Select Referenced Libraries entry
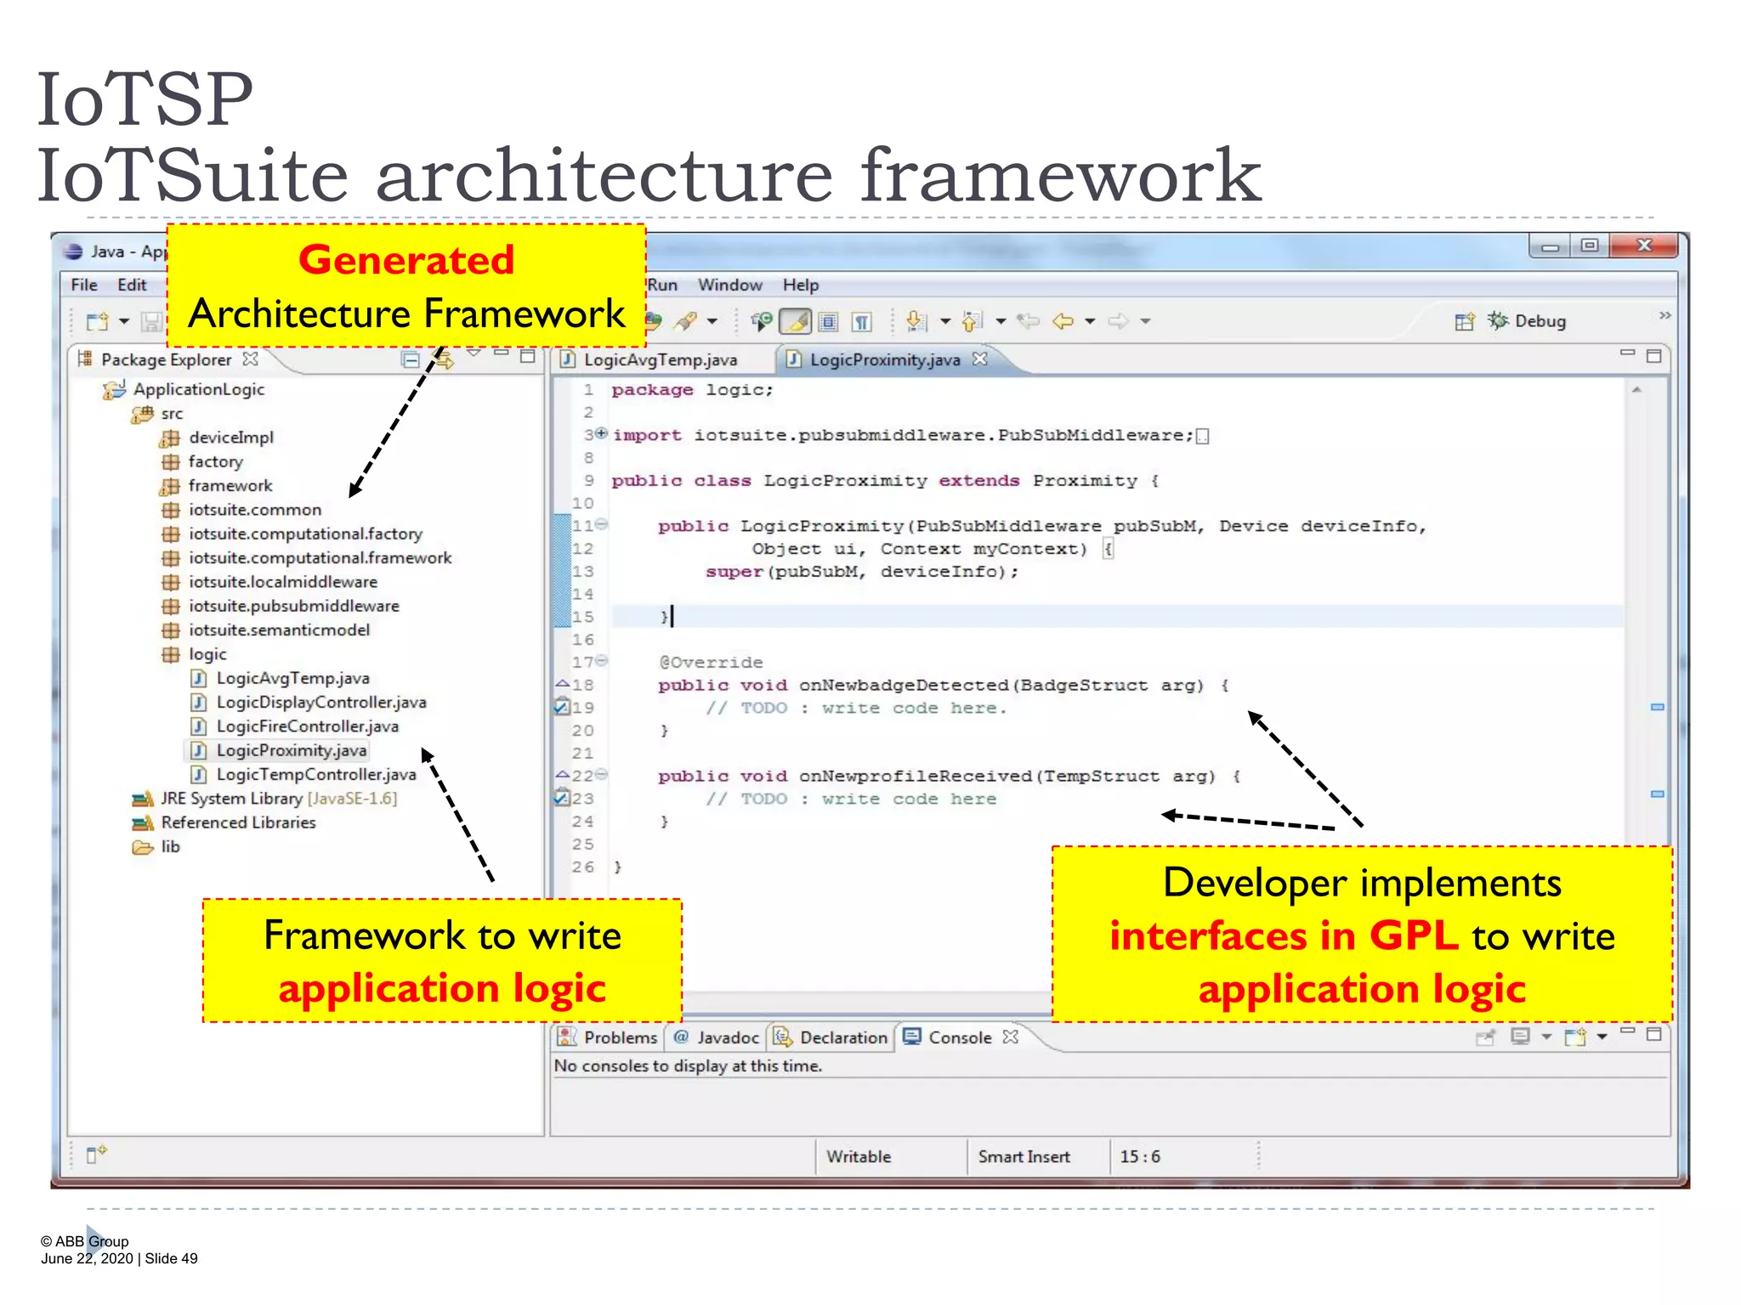Viewport: 1741px width, 1305px height. tap(224, 822)
